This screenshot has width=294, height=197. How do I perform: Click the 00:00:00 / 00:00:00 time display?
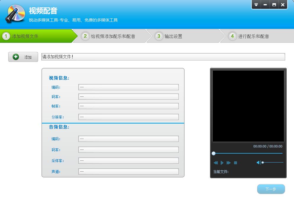click(268, 146)
